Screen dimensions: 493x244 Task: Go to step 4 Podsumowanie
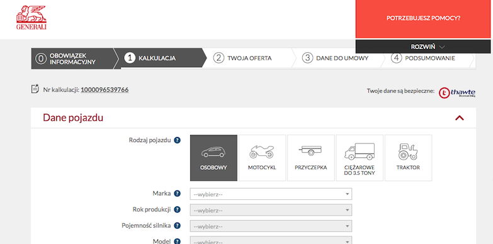click(x=428, y=58)
